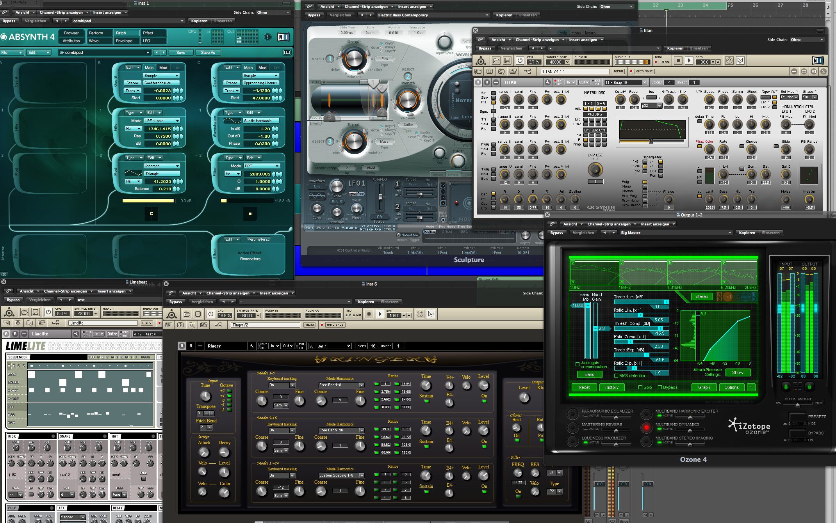Open Ringer snapshot dropdown '28 - Bell 1'
This screenshot has height=523, width=836.
tap(330, 346)
